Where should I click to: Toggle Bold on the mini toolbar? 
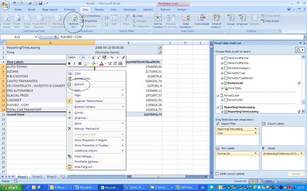click(x=69, y=63)
